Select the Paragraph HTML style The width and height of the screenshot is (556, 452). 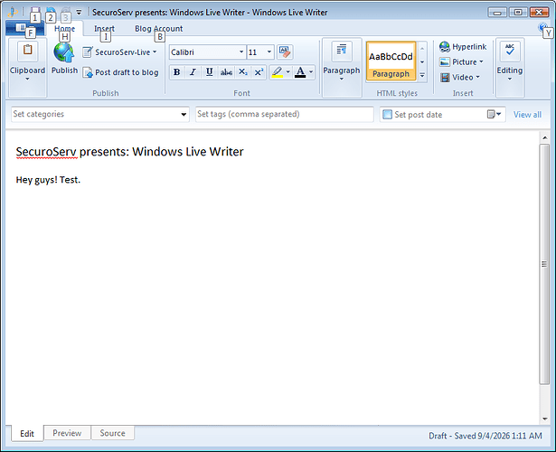391,61
